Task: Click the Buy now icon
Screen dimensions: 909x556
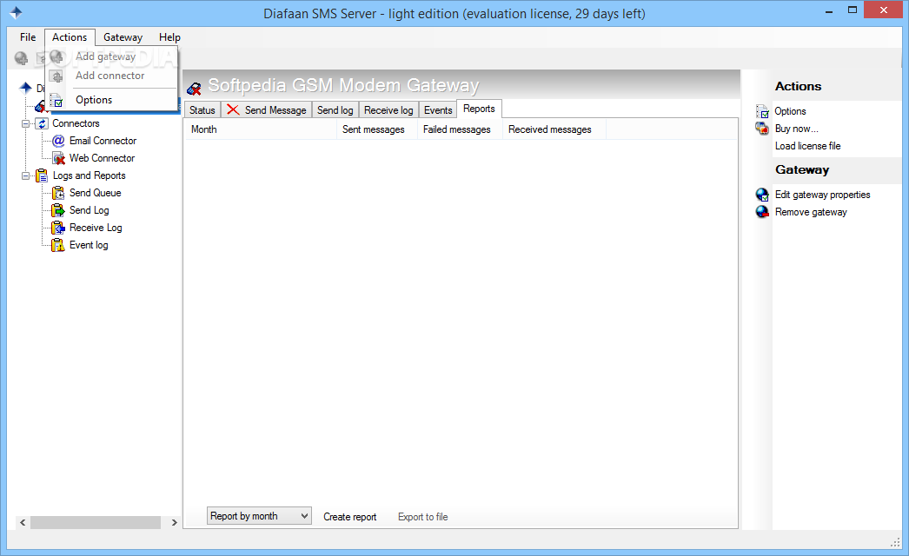Action: point(762,128)
